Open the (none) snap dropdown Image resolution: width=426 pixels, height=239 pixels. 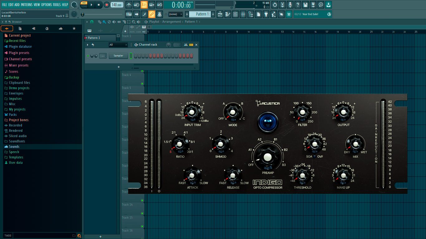(175, 14)
